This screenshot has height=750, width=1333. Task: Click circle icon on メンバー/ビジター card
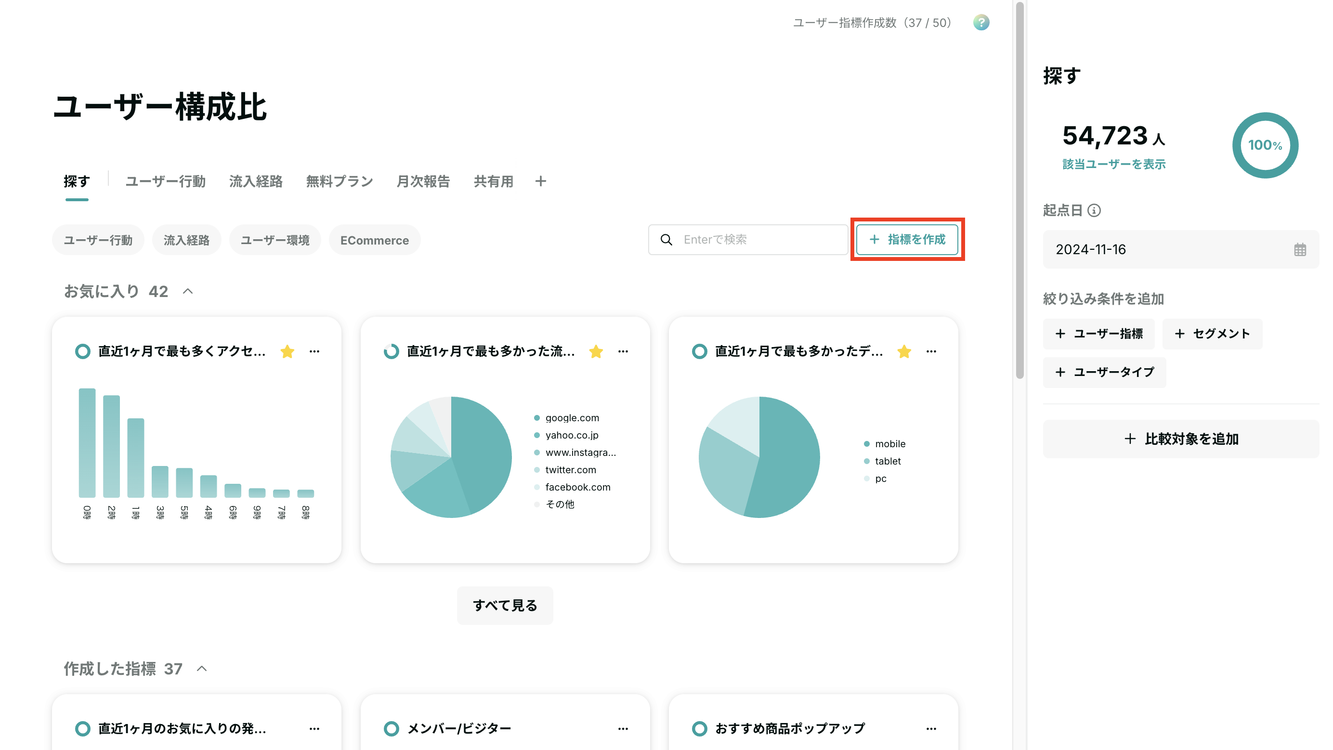click(391, 728)
